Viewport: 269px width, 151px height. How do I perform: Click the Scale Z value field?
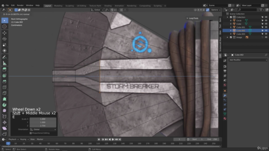click(x=43, y=126)
